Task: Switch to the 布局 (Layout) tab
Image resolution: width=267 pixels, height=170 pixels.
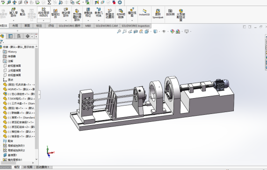Action: [15, 26]
